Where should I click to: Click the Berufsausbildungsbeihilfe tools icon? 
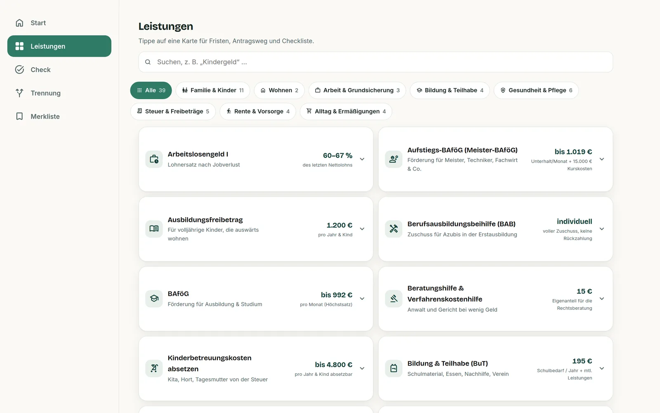point(394,229)
